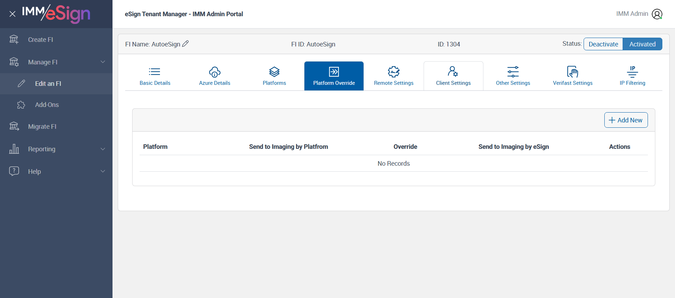Expand the Manage FI chevron

[x=103, y=62]
